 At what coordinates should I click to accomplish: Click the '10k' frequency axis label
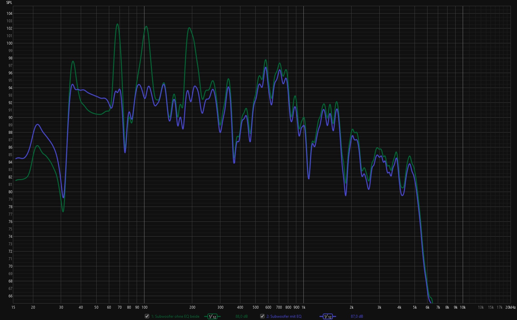[x=463, y=307]
